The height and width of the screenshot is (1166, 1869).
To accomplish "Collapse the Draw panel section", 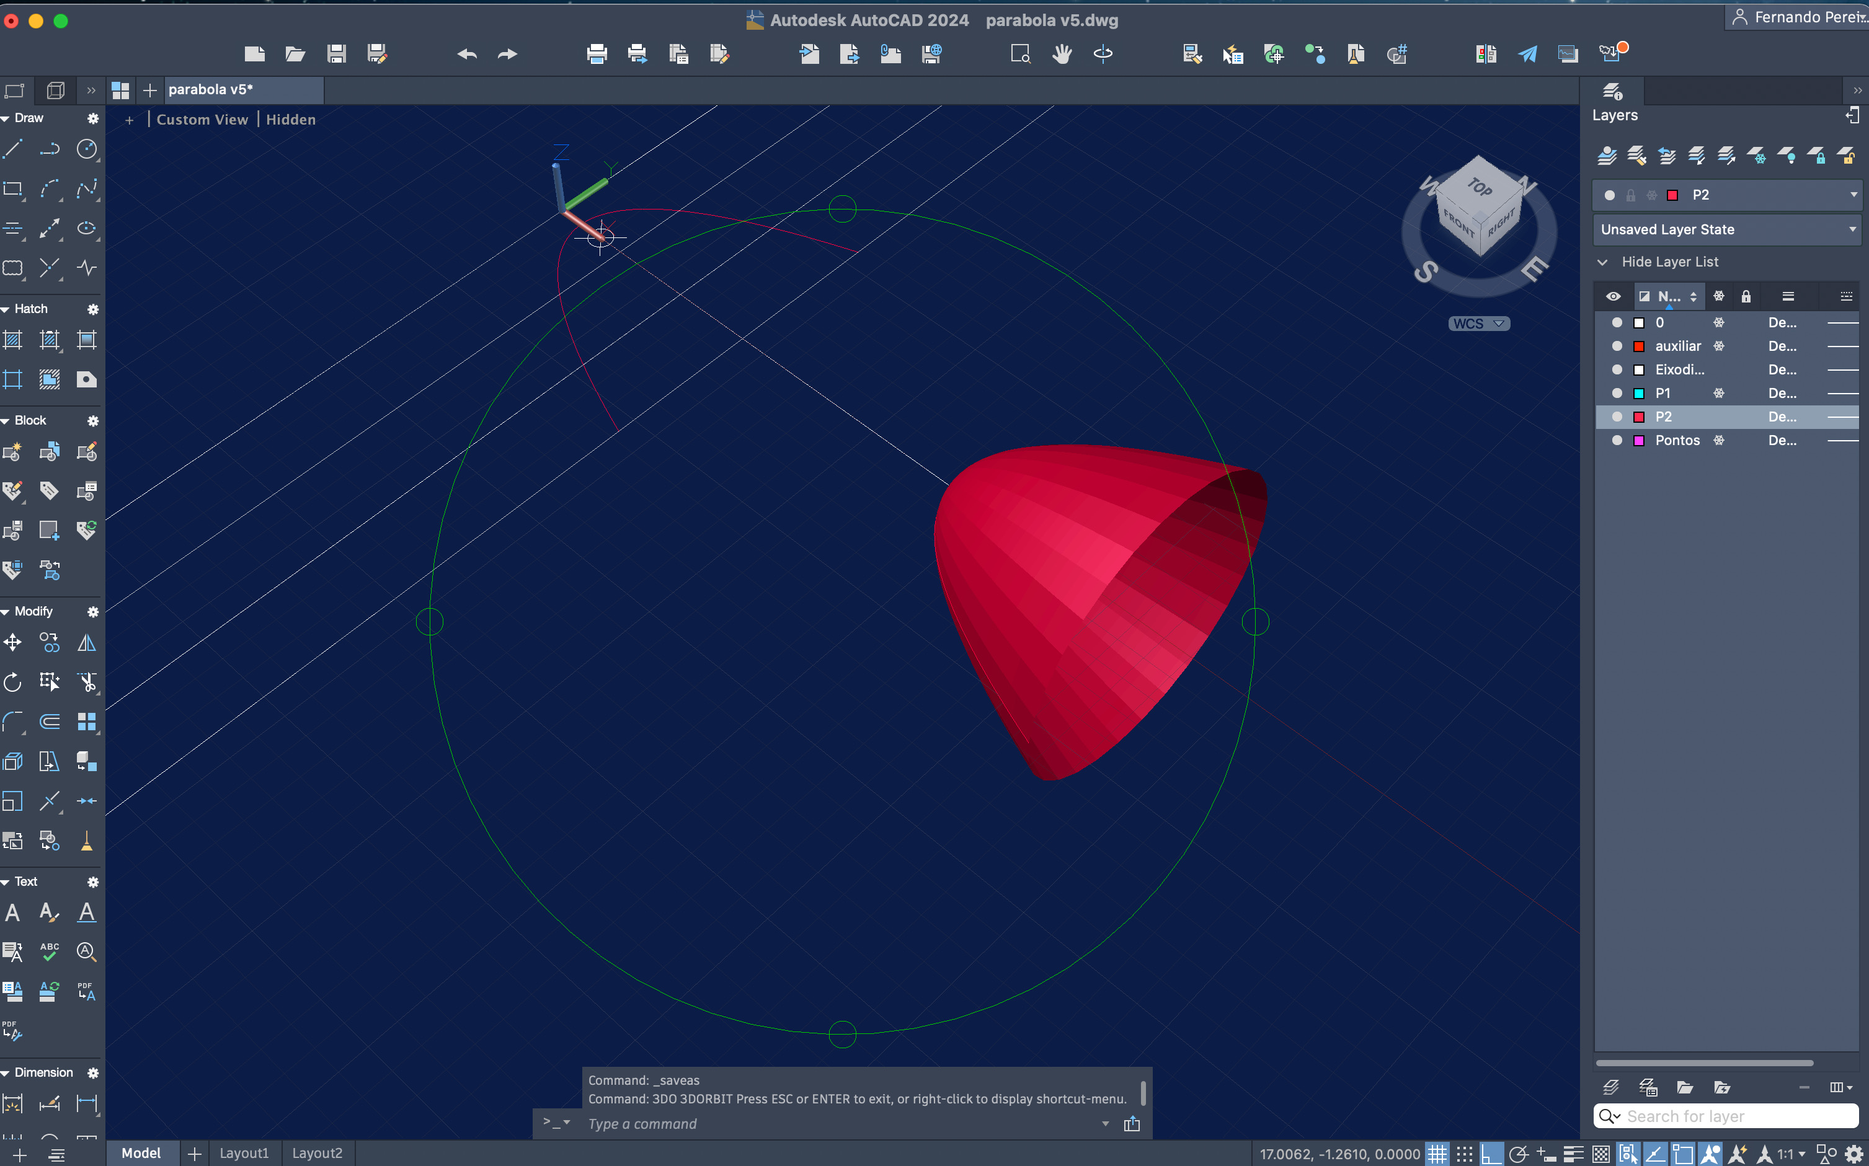I will point(6,119).
